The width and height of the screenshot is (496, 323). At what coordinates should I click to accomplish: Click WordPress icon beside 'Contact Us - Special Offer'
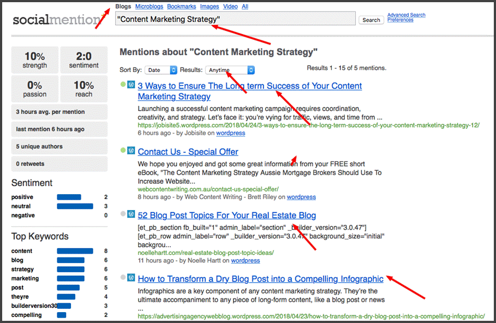click(131, 151)
